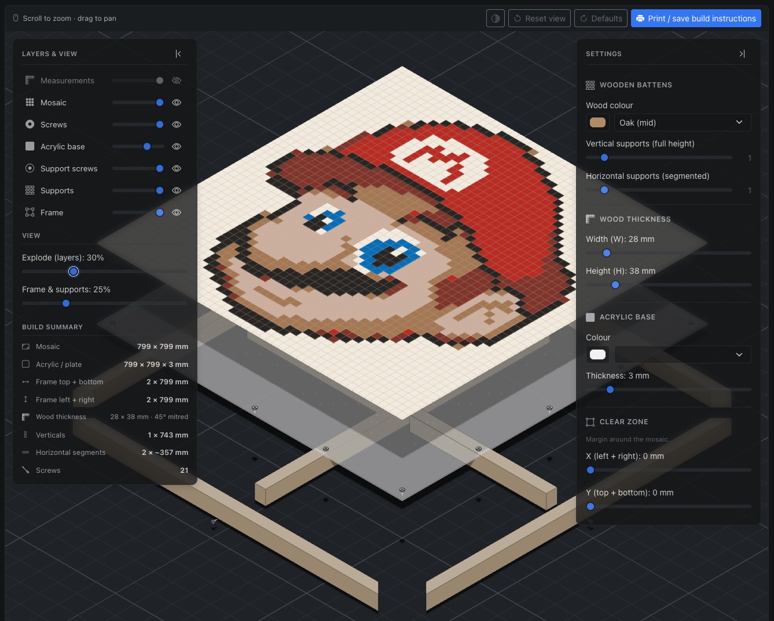This screenshot has height=621, width=774.
Task: Collapse the Settings panel
Action: click(742, 54)
